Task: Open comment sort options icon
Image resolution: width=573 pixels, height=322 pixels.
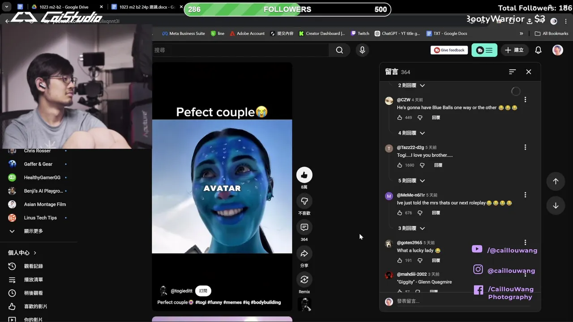Action: tap(513, 72)
